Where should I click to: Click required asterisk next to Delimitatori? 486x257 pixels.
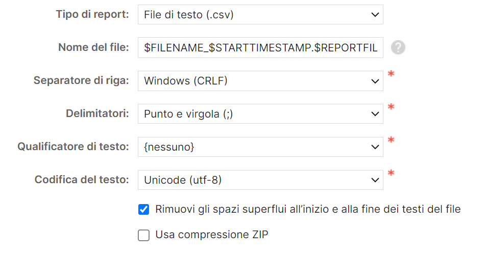coord(391,107)
